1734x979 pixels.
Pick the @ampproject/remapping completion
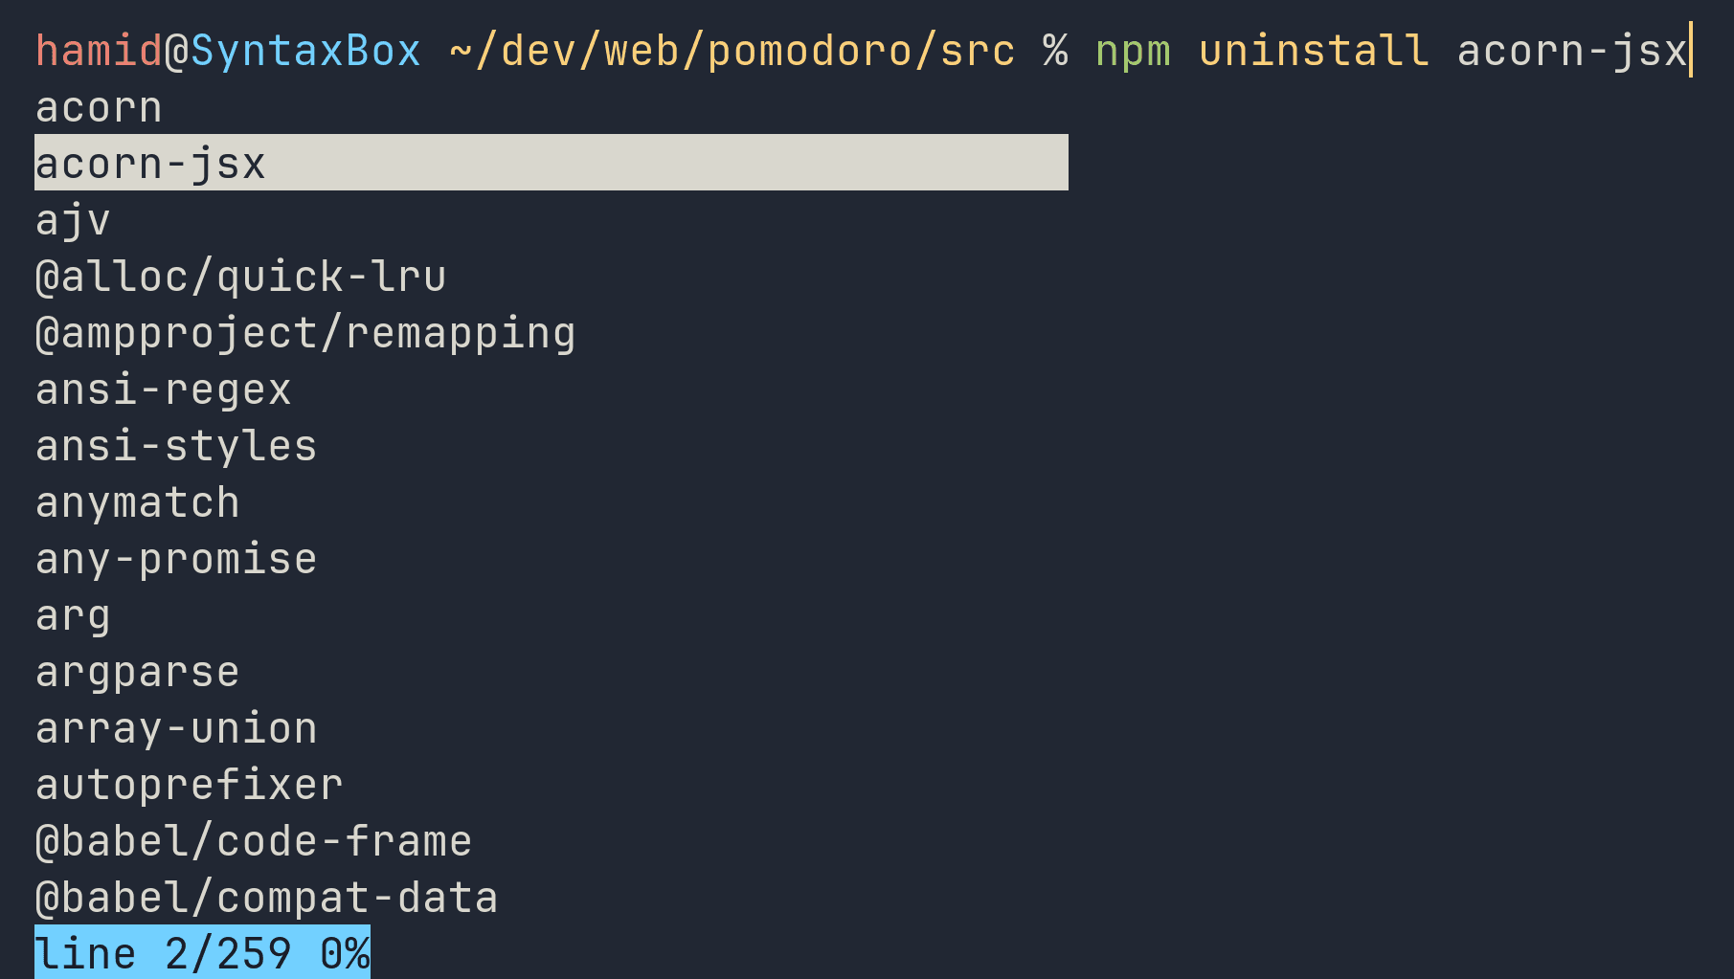tap(305, 333)
